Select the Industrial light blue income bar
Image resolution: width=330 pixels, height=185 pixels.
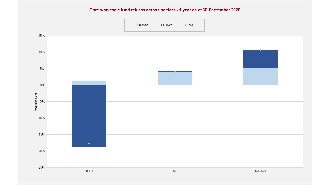260,77
